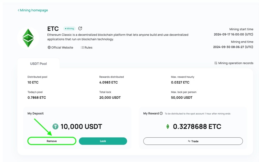Open the Rules link
This screenshot has width=259, height=162.
coord(86,47)
